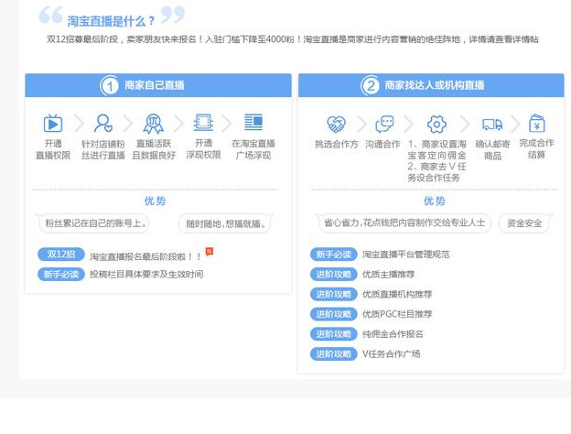
Task: Click the 挑选合作方 step label
Action: click(x=336, y=145)
